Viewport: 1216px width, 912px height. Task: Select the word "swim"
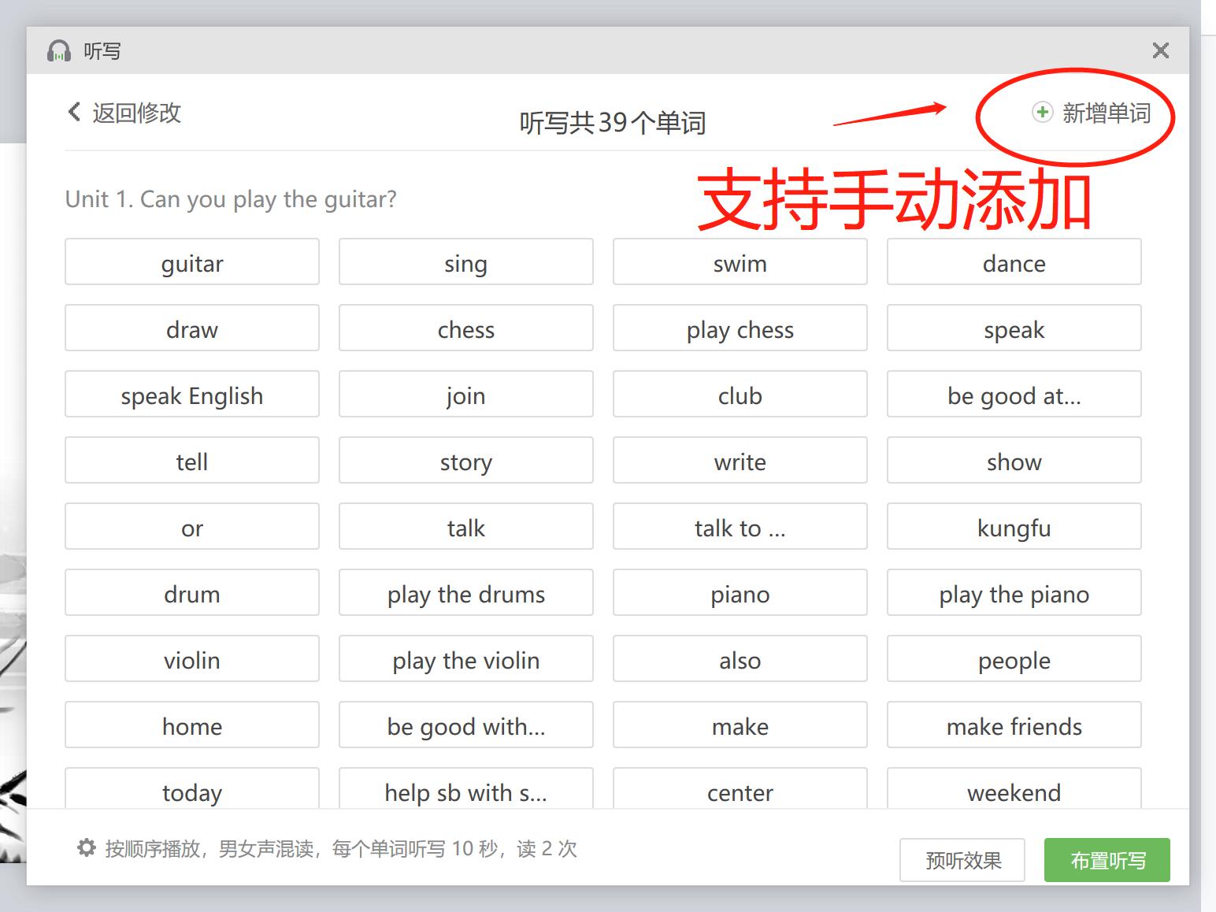740,261
